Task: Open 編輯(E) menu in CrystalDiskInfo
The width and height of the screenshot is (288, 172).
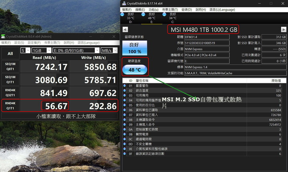Action: pos(140,10)
